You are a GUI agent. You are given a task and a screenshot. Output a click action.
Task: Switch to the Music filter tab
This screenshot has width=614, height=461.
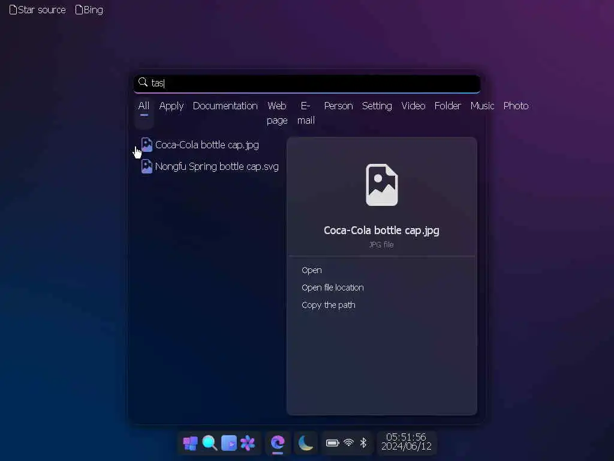(482, 106)
